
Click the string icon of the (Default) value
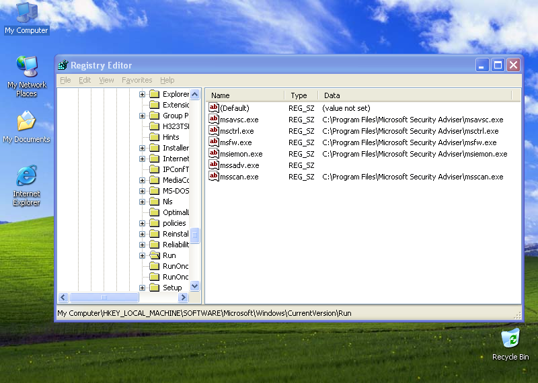(x=214, y=108)
